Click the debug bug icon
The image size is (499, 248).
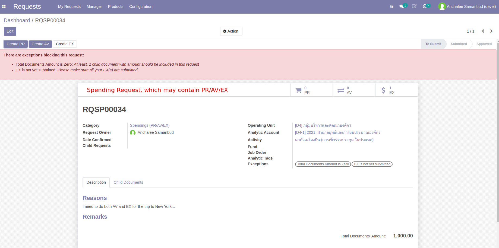(x=391, y=7)
